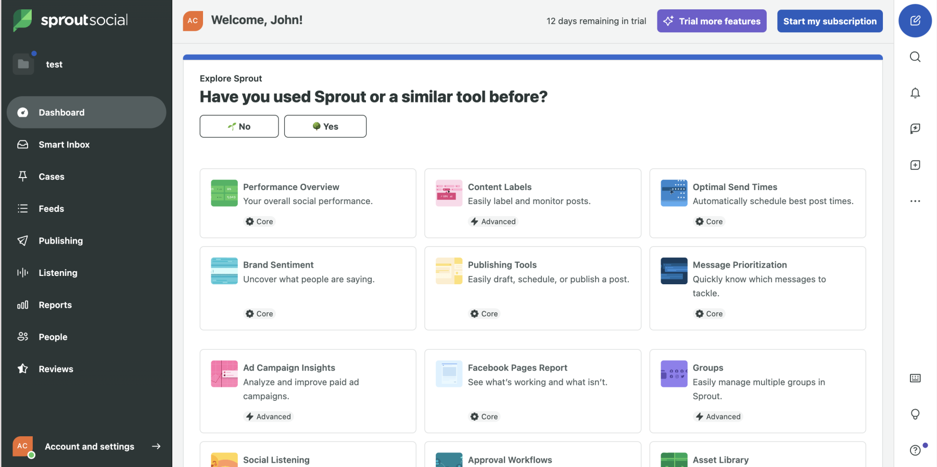The height and width of the screenshot is (467, 937).
Task: Answer Yes to used Sprout before
Action: pos(325,127)
